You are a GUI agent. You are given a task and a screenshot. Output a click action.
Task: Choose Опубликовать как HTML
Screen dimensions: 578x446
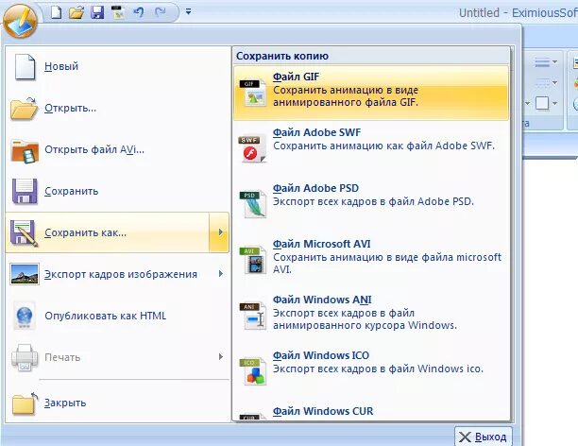click(118, 316)
